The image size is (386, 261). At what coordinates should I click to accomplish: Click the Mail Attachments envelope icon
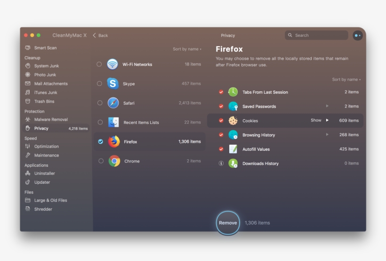[28, 83]
